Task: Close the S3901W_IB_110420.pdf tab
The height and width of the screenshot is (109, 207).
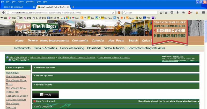Action: tap(34, 7)
